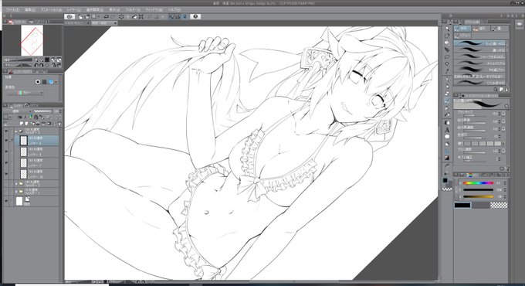Open the Save icon dropdown arrow
Image resolution: width=525 pixels, height=286 pixels.
[99, 16]
